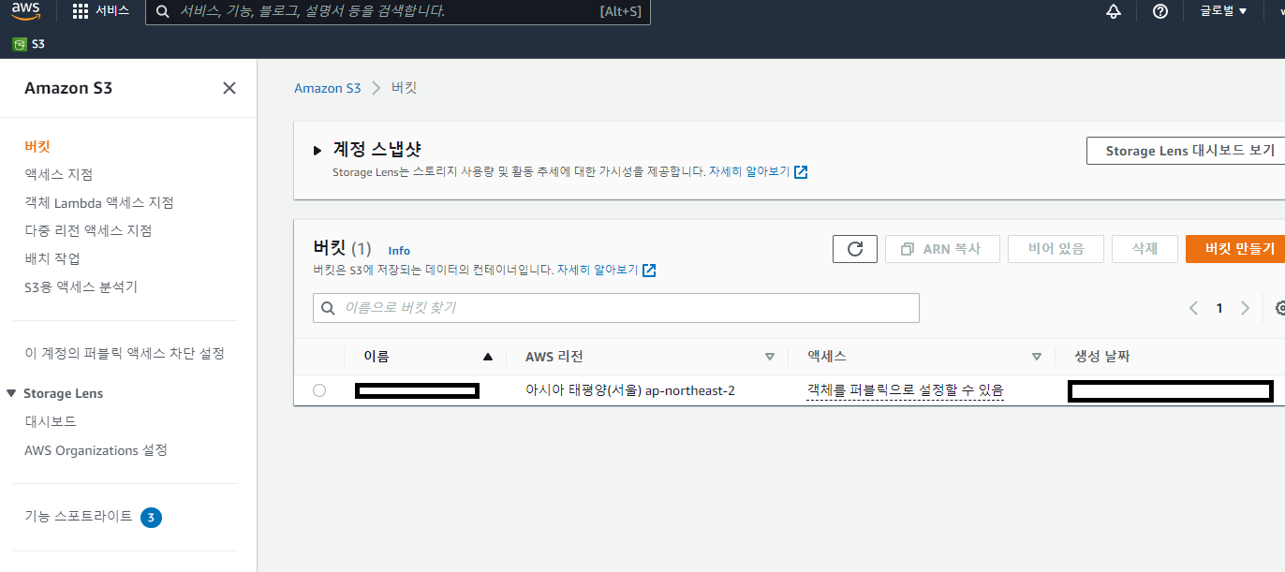
Task: Open 객체 Lambda 액세스 지점
Action: (x=99, y=202)
